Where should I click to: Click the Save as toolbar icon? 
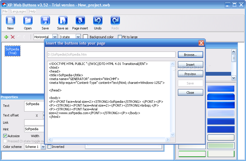click(x=63, y=21)
